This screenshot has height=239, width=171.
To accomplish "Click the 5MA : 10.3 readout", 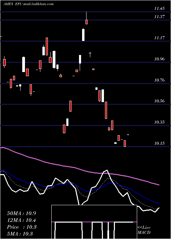I will 20,234.
